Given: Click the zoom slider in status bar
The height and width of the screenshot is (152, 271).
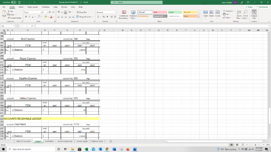Looking at the screenshot, I should point(255,145).
